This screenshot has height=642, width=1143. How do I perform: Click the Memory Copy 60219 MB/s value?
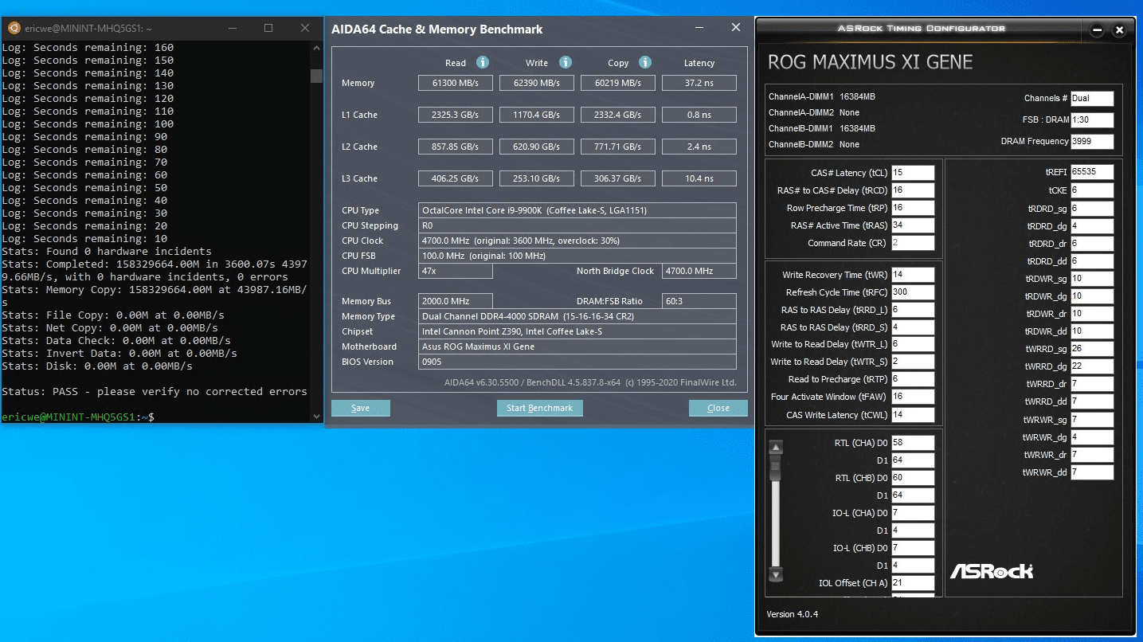pyautogui.click(x=618, y=83)
